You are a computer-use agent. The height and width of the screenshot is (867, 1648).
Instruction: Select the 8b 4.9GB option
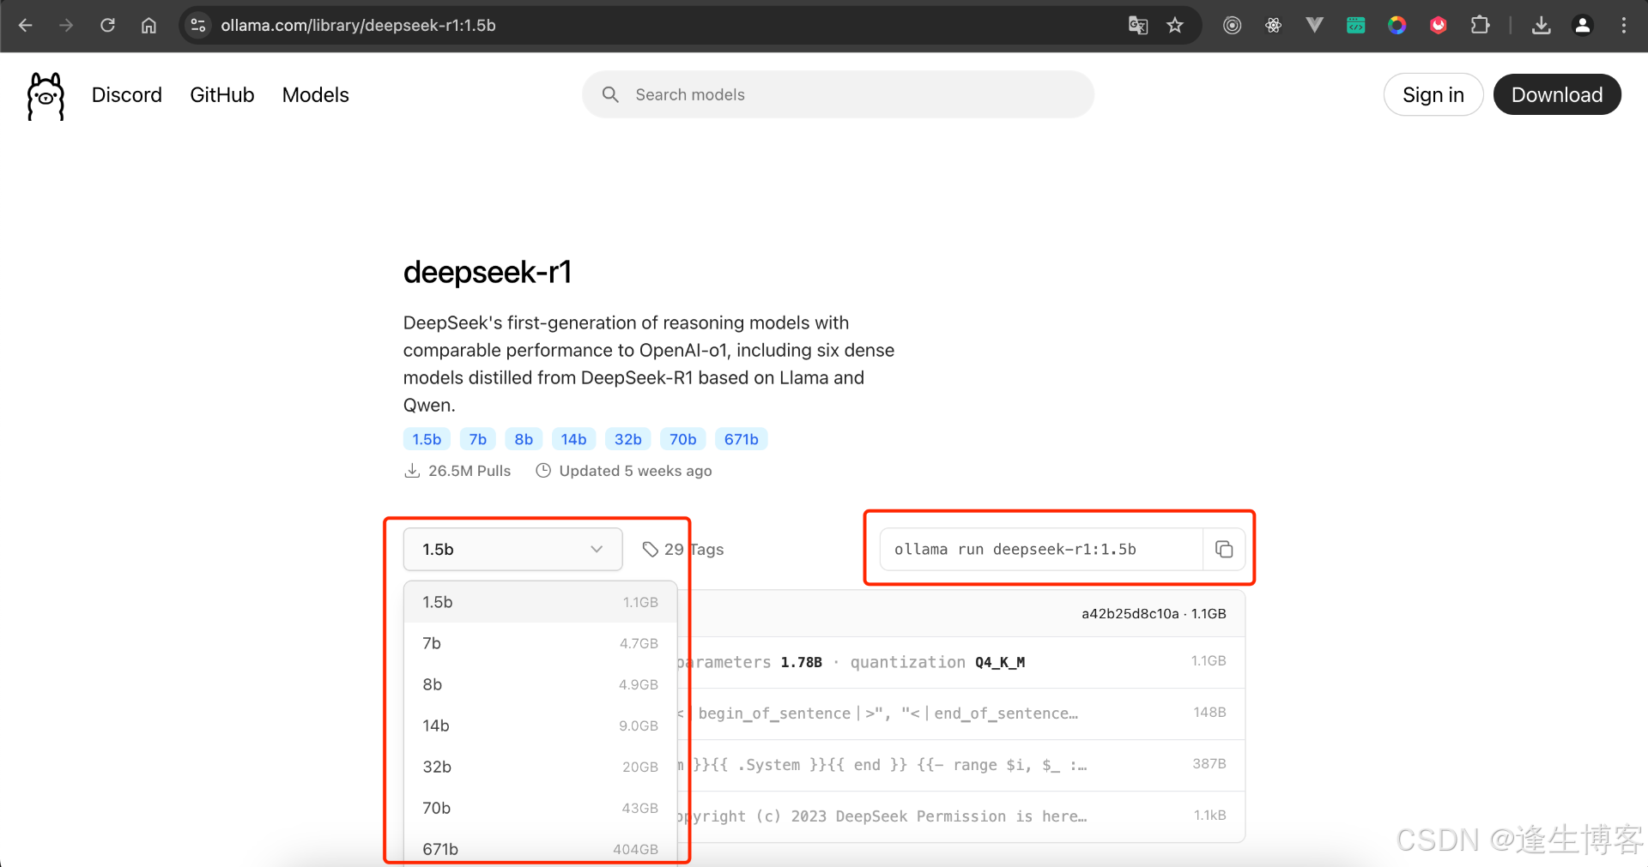(540, 684)
